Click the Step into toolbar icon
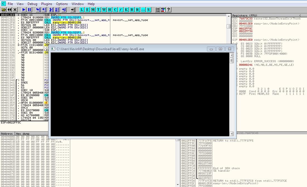Image resolution: width=307 pixels, height=187 pixels. pyautogui.click(x=38, y=9)
